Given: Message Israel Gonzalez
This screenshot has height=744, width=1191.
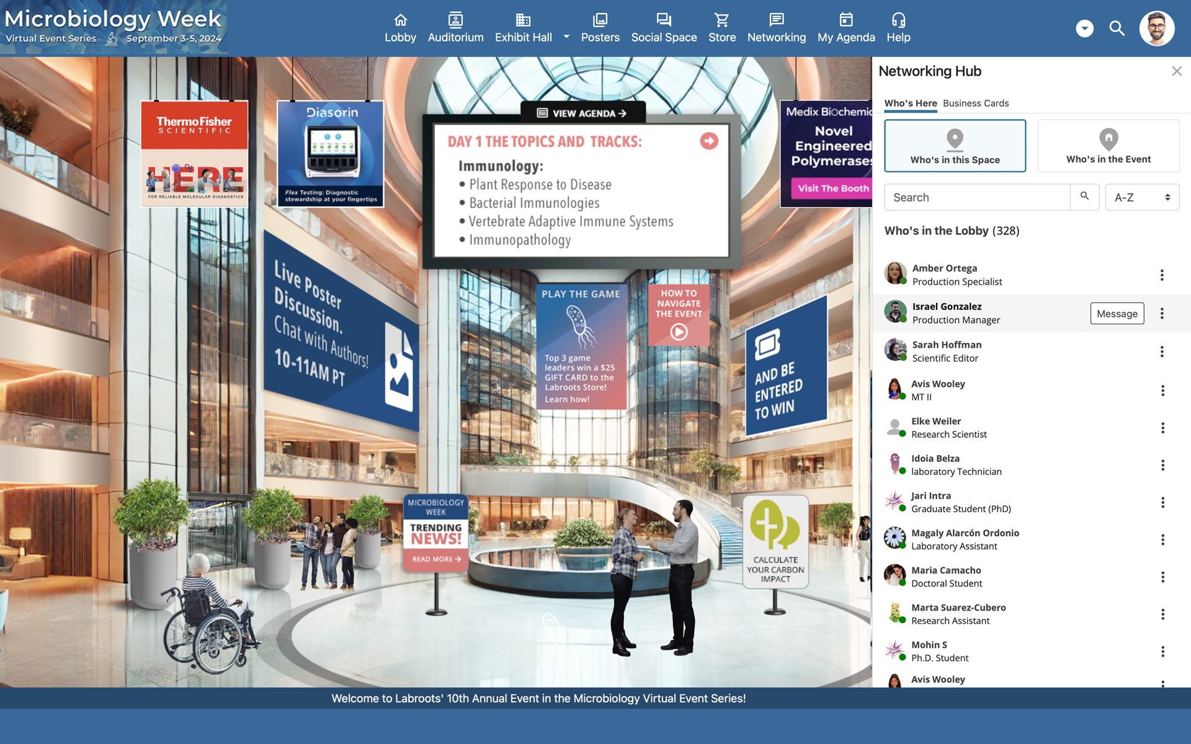Looking at the screenshot, I should click(1117, 314).
